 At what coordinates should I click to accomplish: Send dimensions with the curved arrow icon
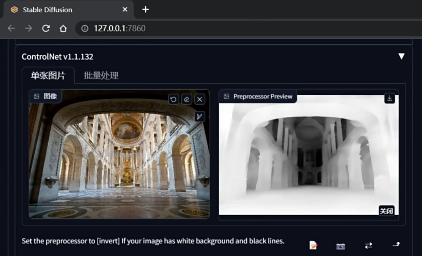click(396, 244)
